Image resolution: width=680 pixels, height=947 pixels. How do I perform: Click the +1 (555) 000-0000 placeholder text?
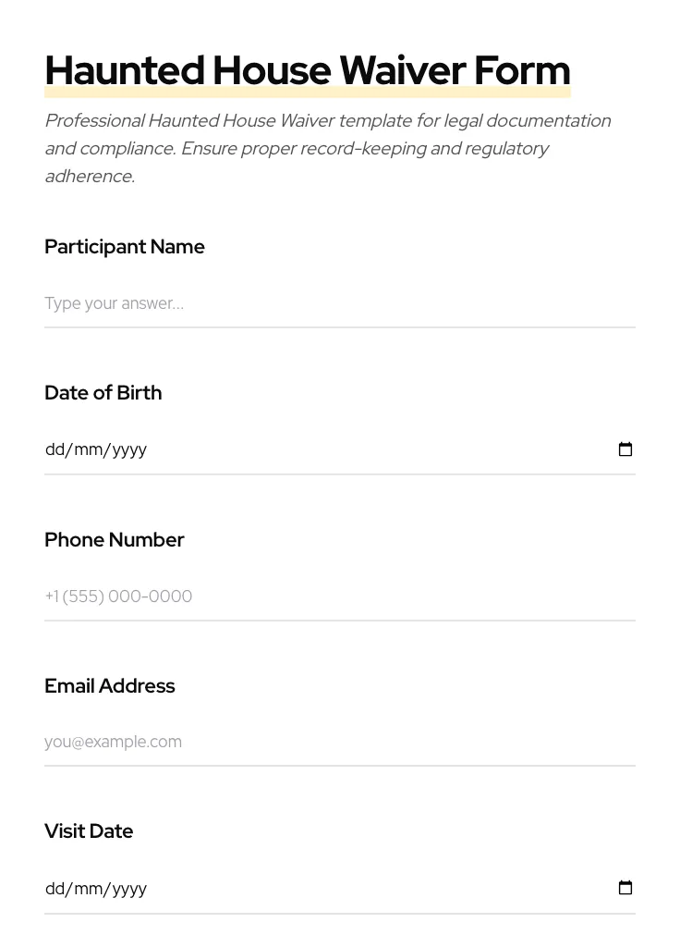(x=118, y=596)
